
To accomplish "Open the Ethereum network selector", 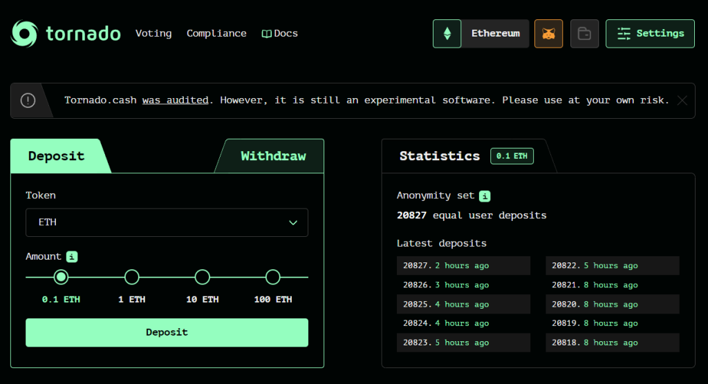I will (x=495, y=33).
